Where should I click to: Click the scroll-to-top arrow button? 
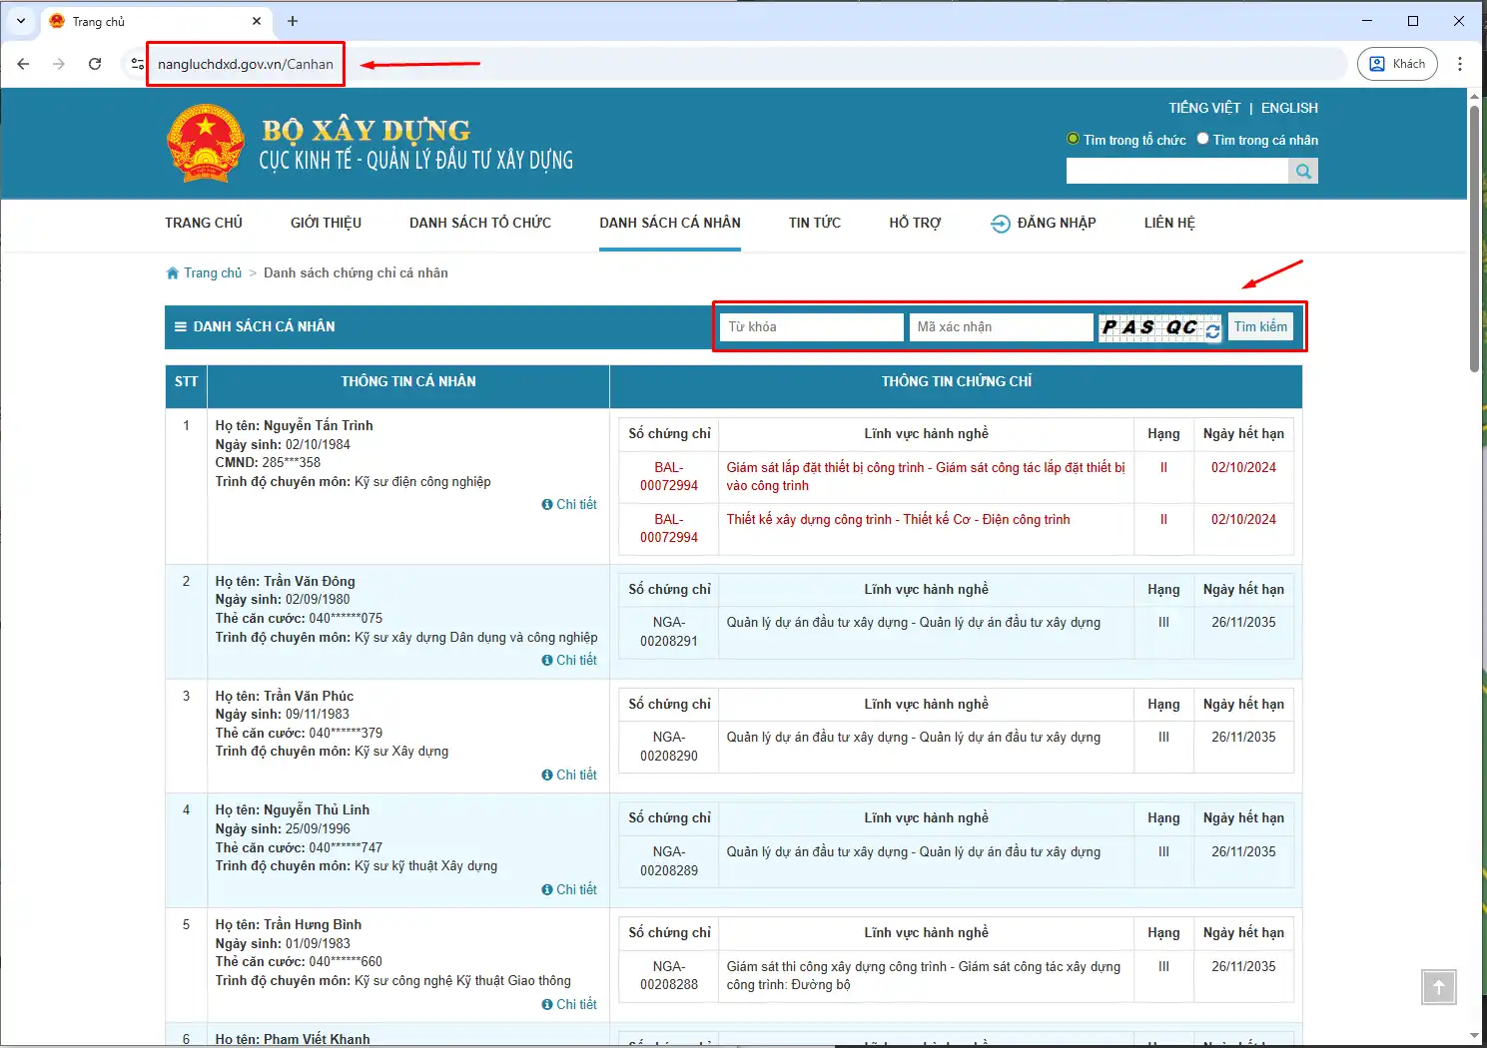pyautogui.click(x=1438, y=988)
